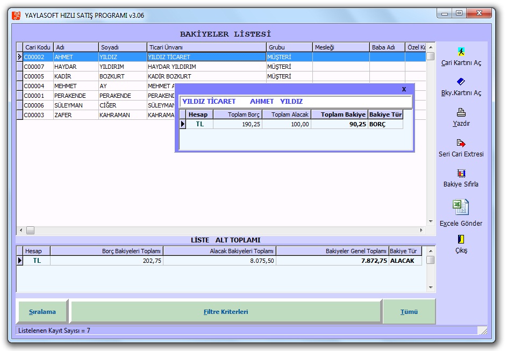
Task: Click the Grubu column header
Action: (289, 47)
